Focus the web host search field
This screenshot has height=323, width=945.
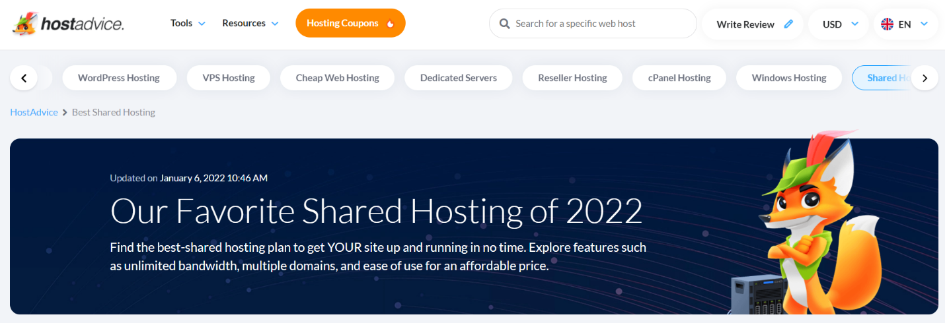point(593,24)
